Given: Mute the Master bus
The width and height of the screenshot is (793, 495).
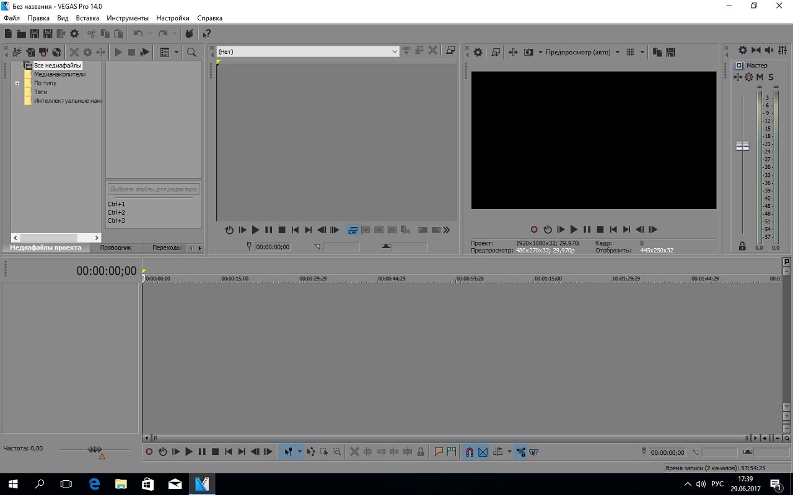Looking at the screenshot, I should click(x=760, y=77).
